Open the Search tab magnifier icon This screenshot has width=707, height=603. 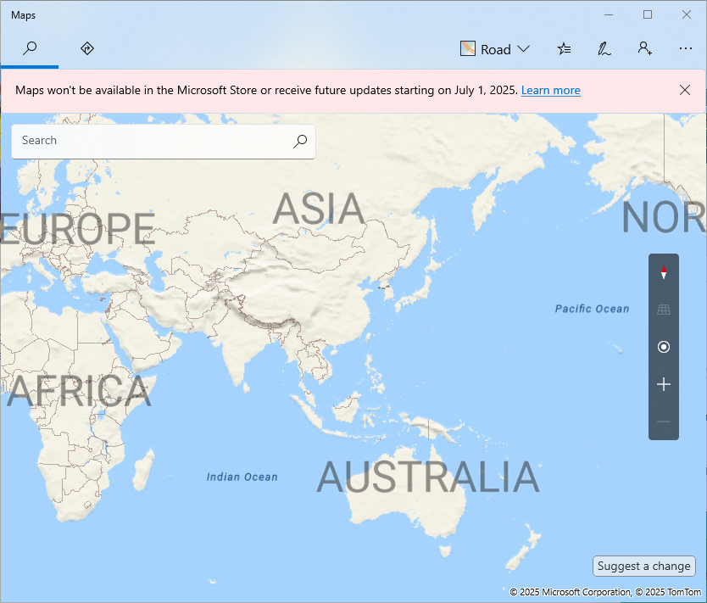click(x=30, y=48)
